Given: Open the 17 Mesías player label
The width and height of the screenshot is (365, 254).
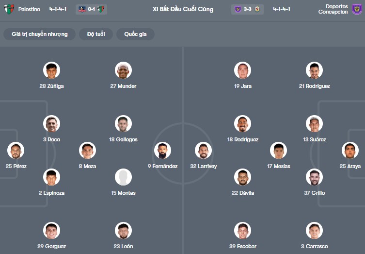Looking at the screenshot, I should [x=278, y=166].
